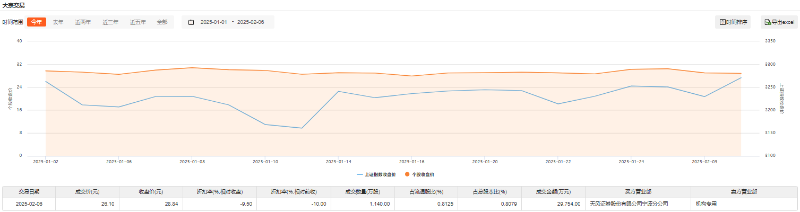Toggle the 个股收盘价 orange legend dot
The image size is (800, 212).
point(407,174)
